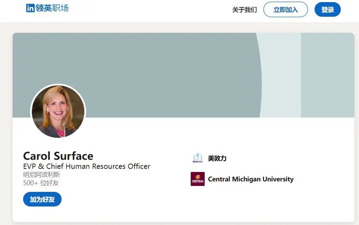Click the 登录 sign-in button
Viewport: 359px width, 225px height.
click(x=327, y=10)
